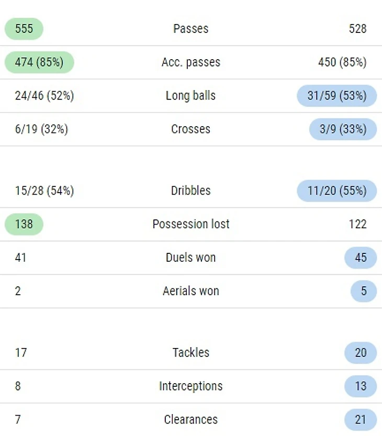
Task: Select the Possession lost label
Action: [190, 225]
